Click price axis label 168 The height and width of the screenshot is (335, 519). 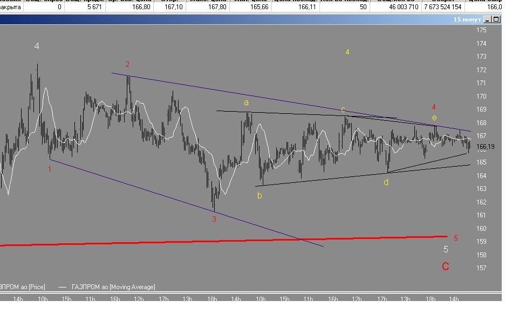(x=481, y=123)
